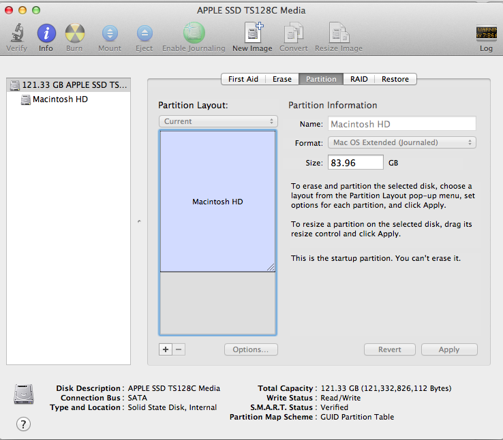Click the Apply button
This screenshot has width=503, height=440.
click(x=449, y=349)
